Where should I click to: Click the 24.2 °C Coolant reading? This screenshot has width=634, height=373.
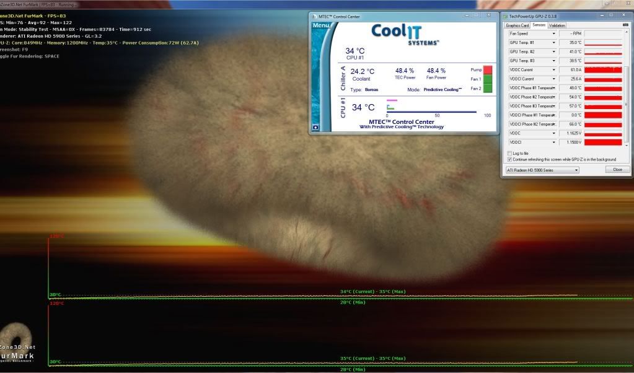(362, 71)
